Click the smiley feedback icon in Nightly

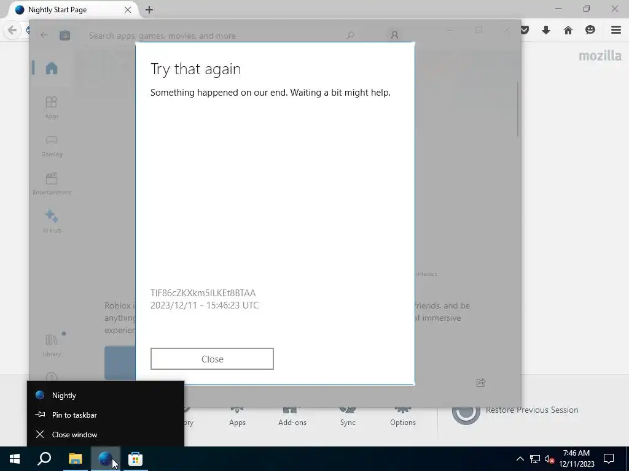pos(590,30)
